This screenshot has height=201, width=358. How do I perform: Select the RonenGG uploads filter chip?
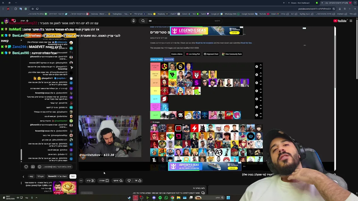57,176
